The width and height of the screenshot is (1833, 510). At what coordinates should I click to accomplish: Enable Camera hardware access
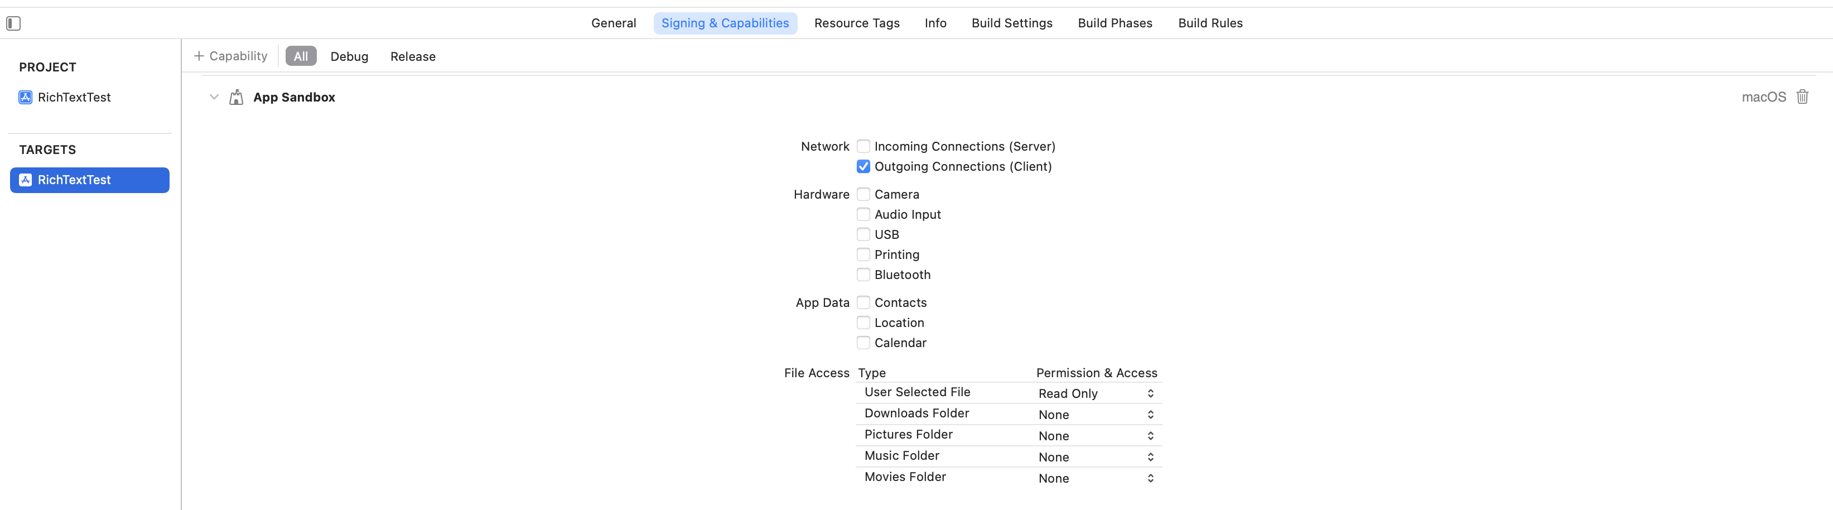tap(863, 194)
